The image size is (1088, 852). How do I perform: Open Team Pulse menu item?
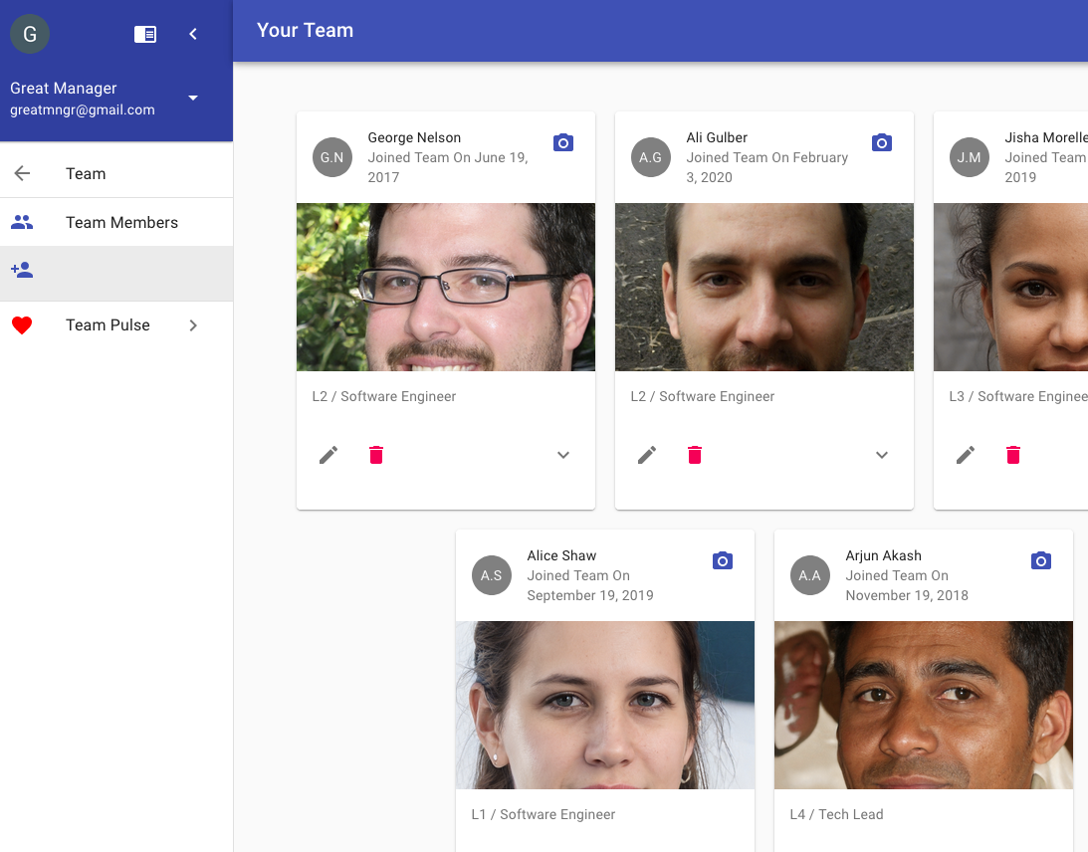click(116, 325)
